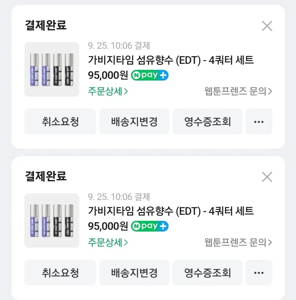Open more options in first order card

tap(259, 122)
